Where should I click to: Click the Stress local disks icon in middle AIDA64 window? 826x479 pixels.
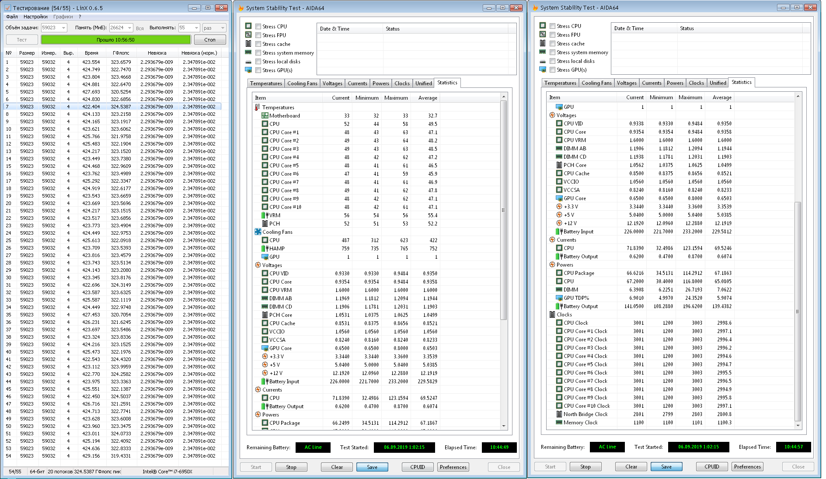[x=248, y=62]
